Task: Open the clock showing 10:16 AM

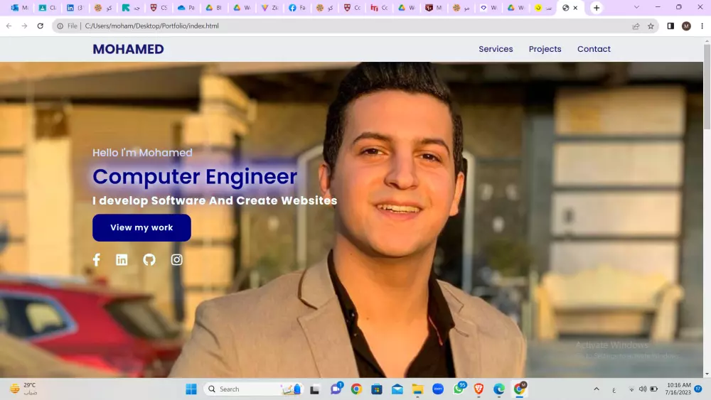Action: [x=678, y=389]
